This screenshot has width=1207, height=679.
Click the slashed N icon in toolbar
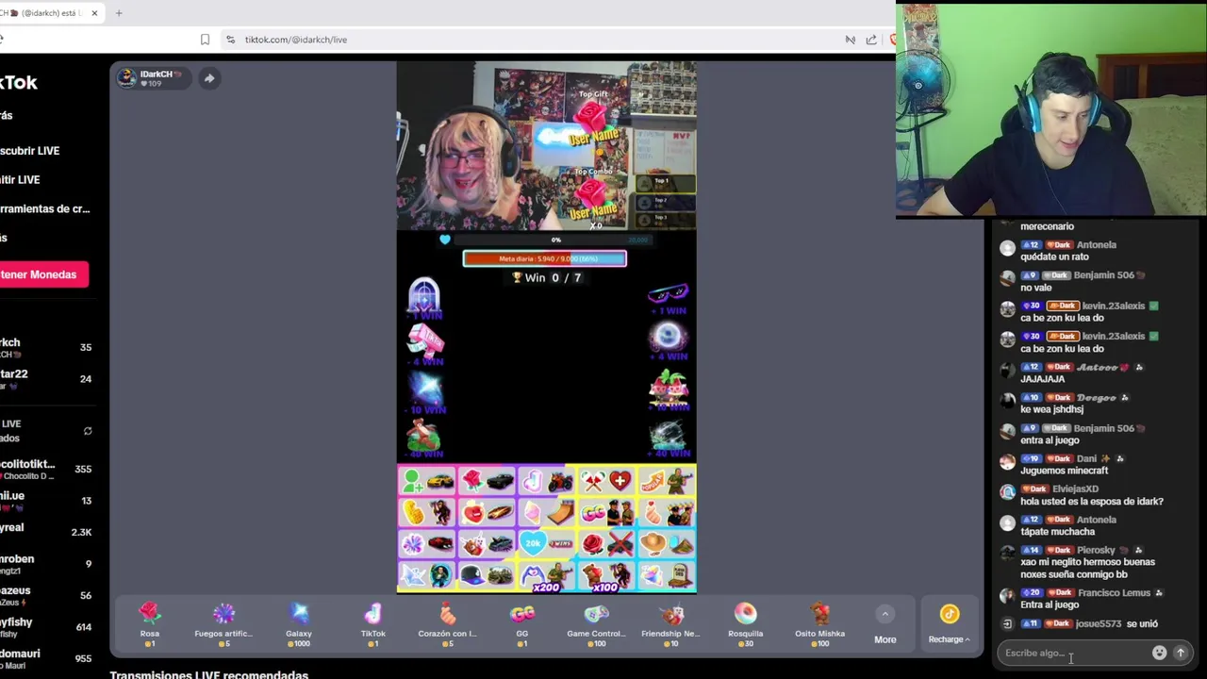pos(850,40)
